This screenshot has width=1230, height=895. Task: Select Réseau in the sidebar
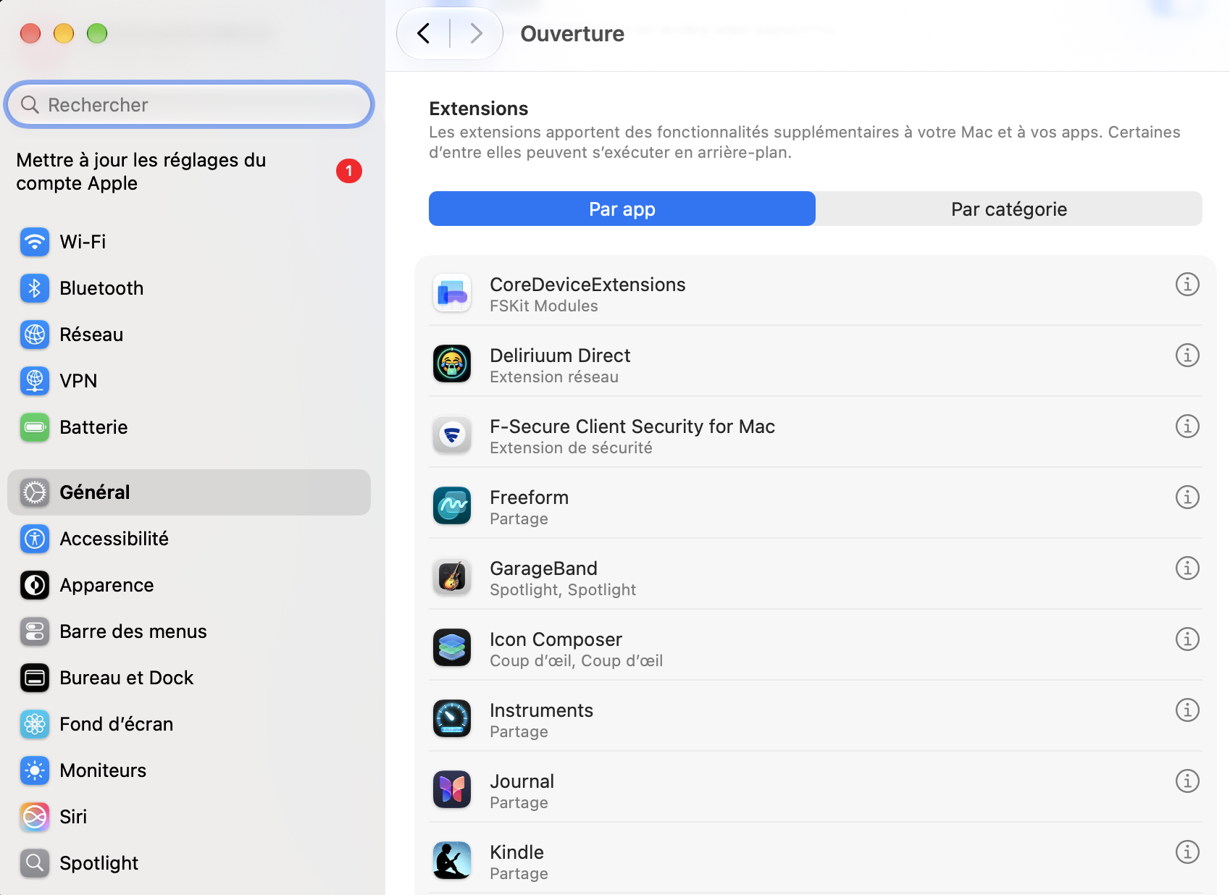tap(188, 335)
